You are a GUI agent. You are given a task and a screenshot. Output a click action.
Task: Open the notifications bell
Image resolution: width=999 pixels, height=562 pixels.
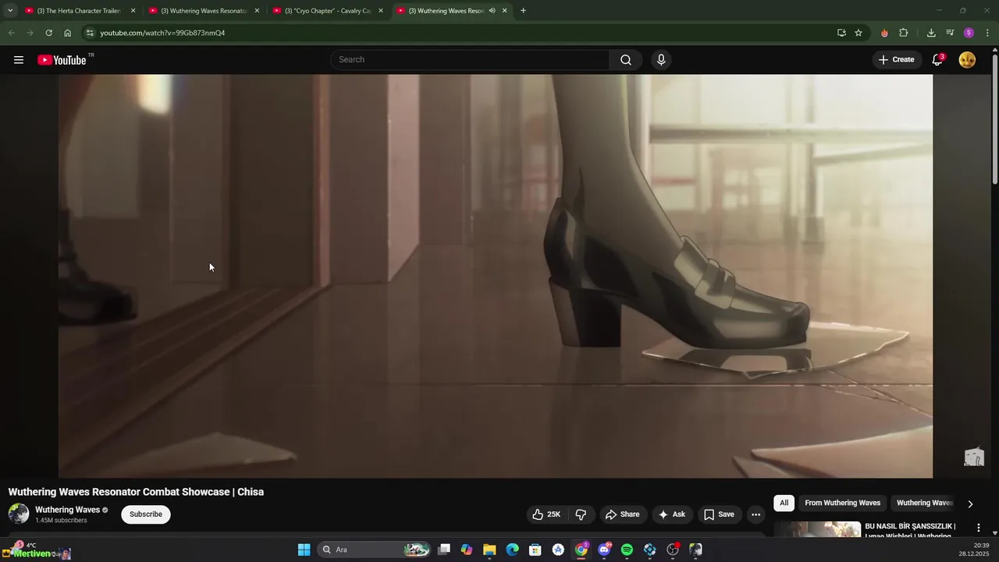938,60
